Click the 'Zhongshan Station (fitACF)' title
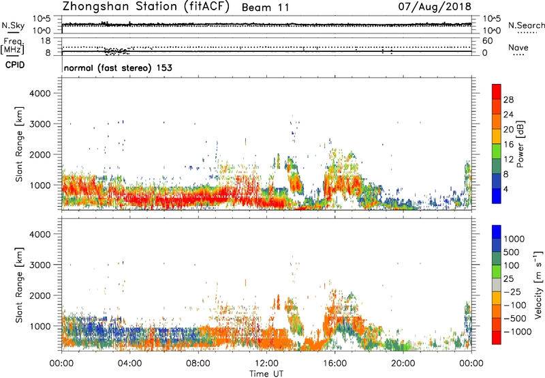The height and width of the screenshot is (378, 545). 146,7
